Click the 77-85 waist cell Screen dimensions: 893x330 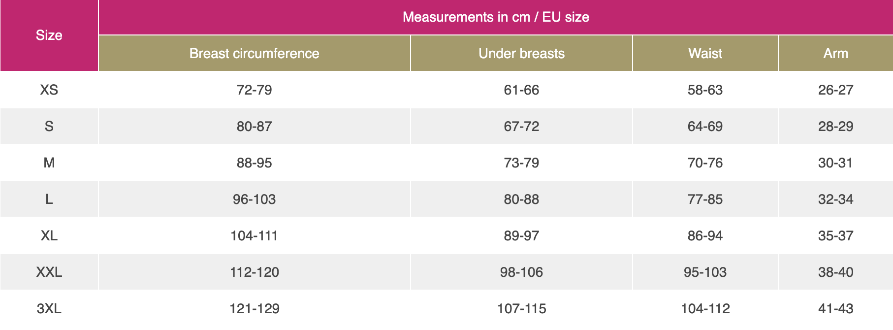tap(705, 199)
